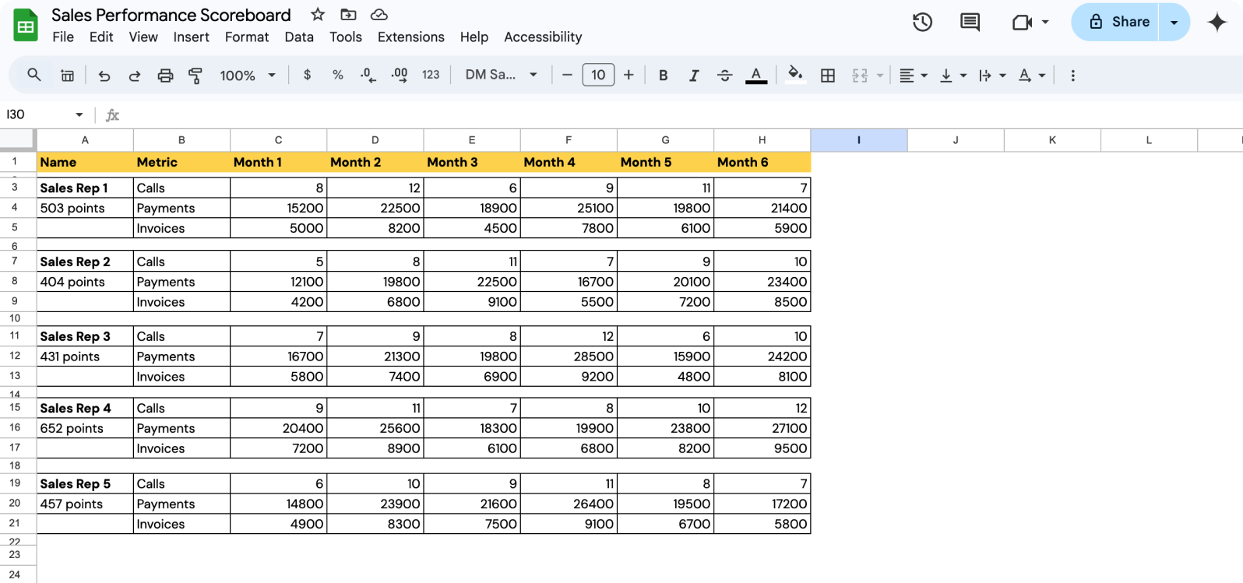Open DM Sans font family dropdown
1243x583 pixels.
(x=502, y=75)
